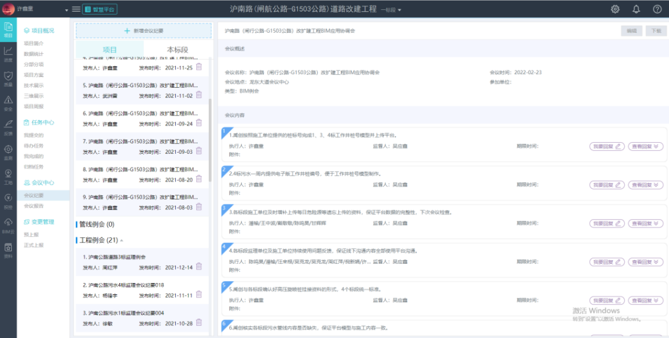Open the help question mark icon
The width and height of the screenshot is (669, 338).
click(x=657, y=9)
